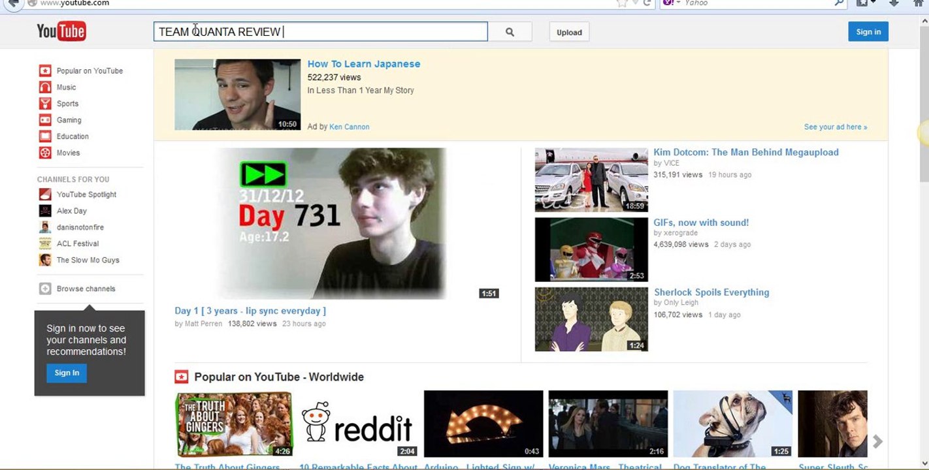Click the Sign In button in the sidebar prompt
This screenshot has width=929, height=470.
click(67, 373)
